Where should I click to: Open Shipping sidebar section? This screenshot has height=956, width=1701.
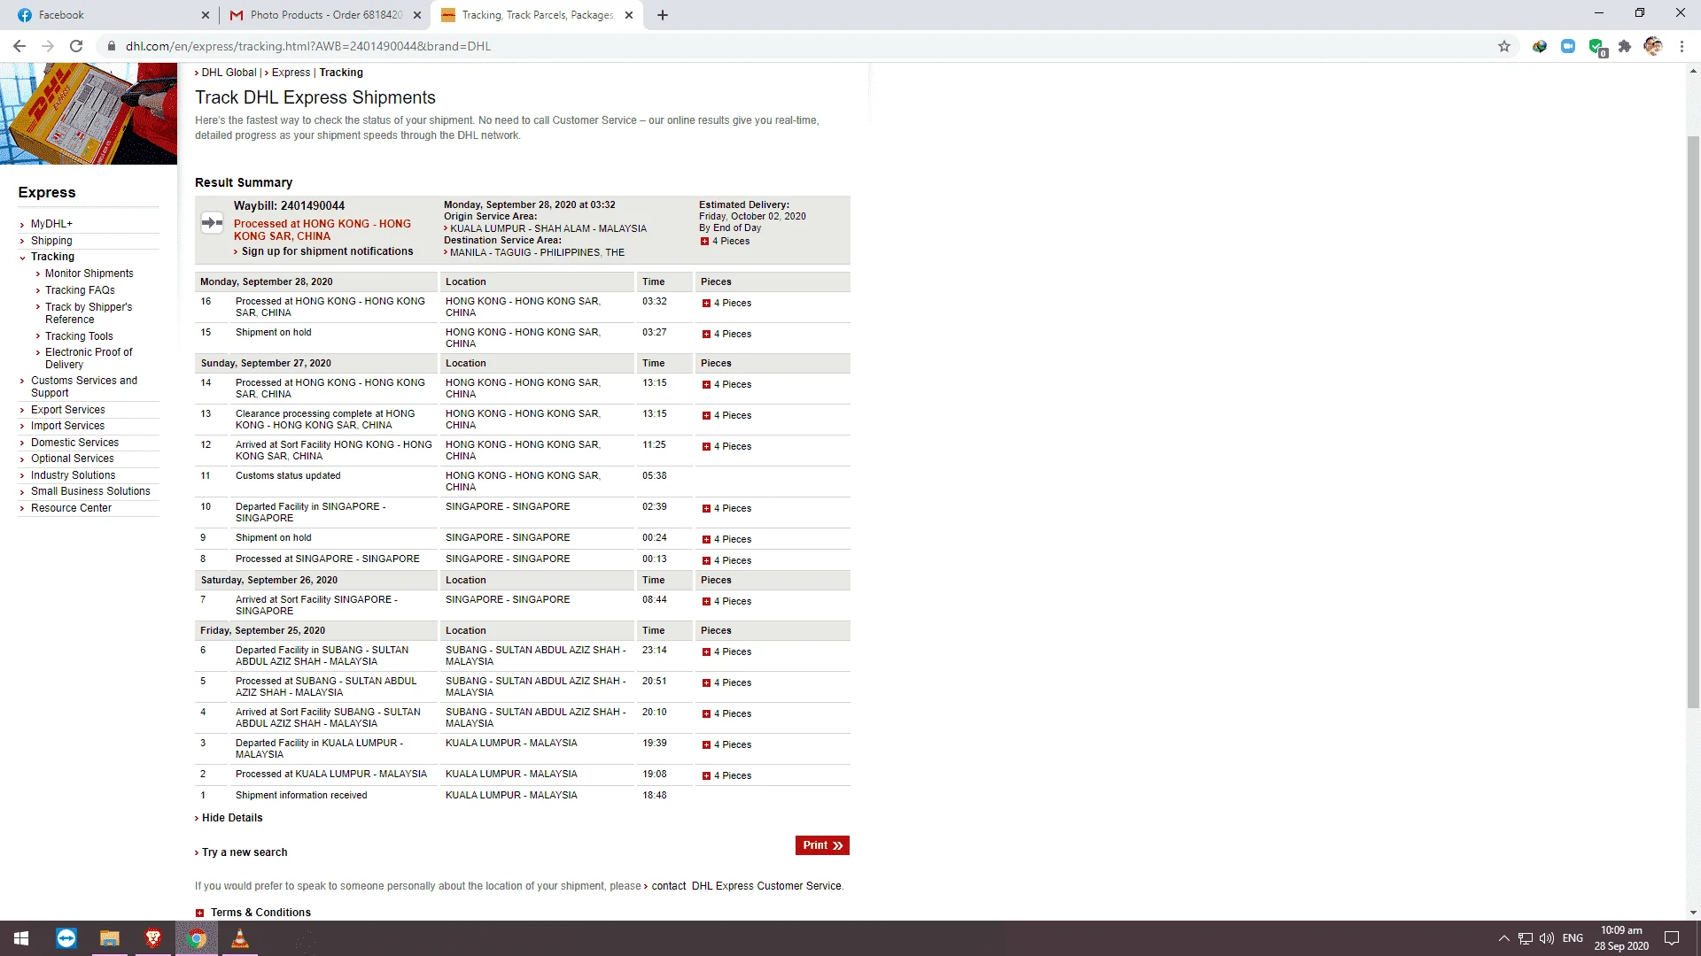coord(51,241)
